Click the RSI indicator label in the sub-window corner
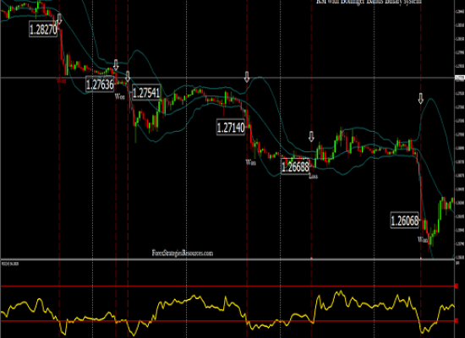 tap(10, 264)
